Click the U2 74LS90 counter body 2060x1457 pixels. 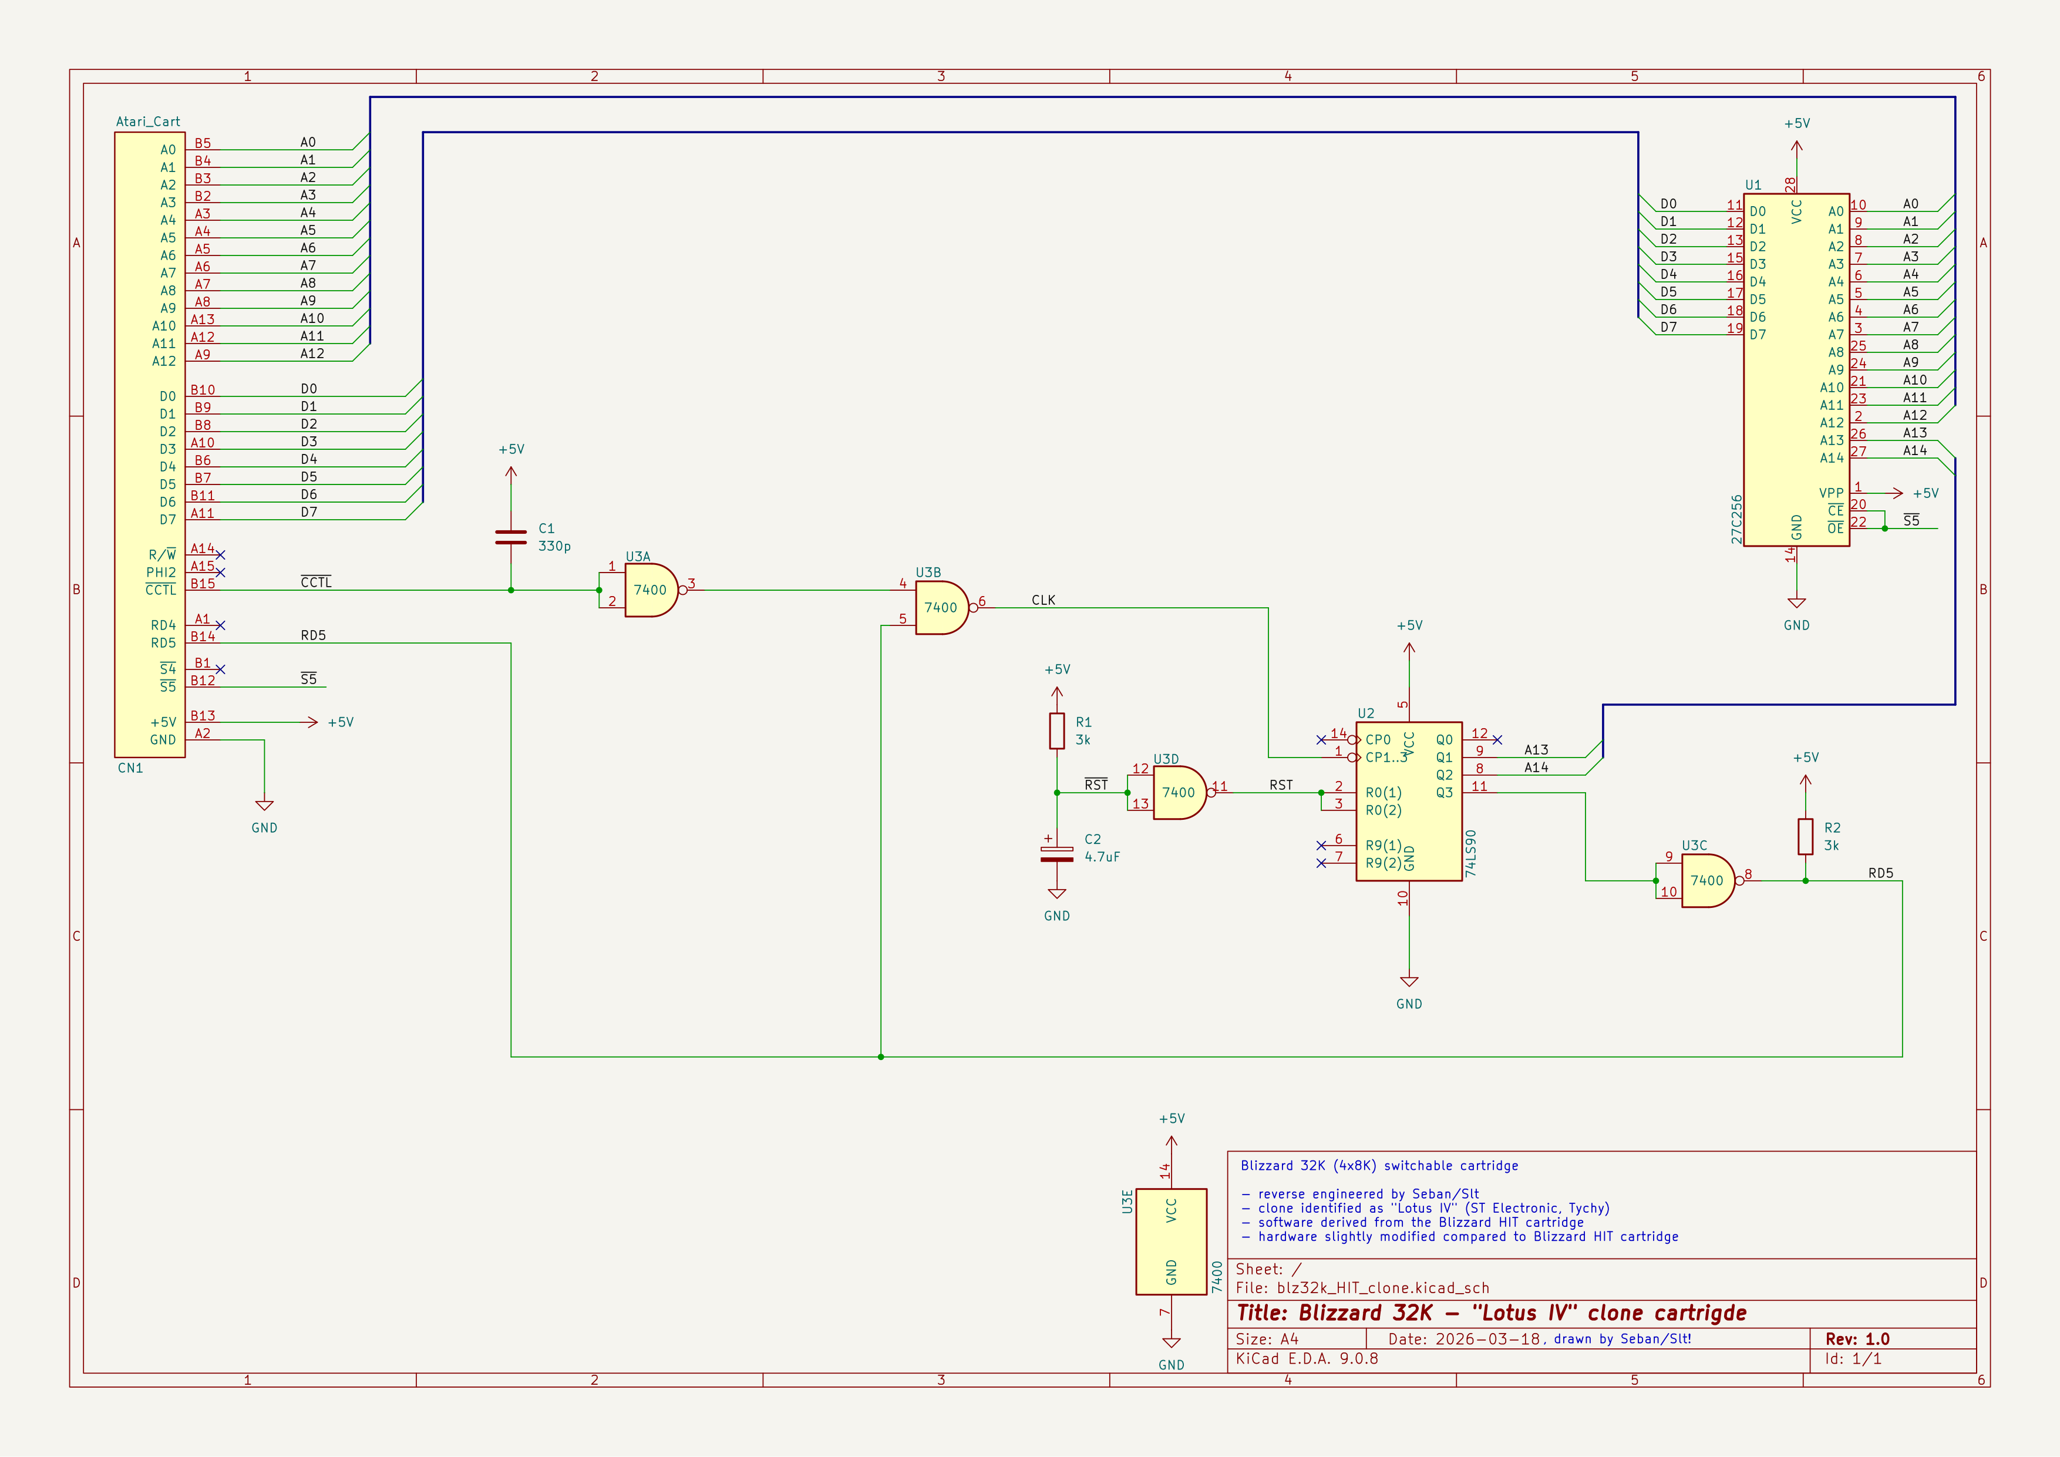1409,801
